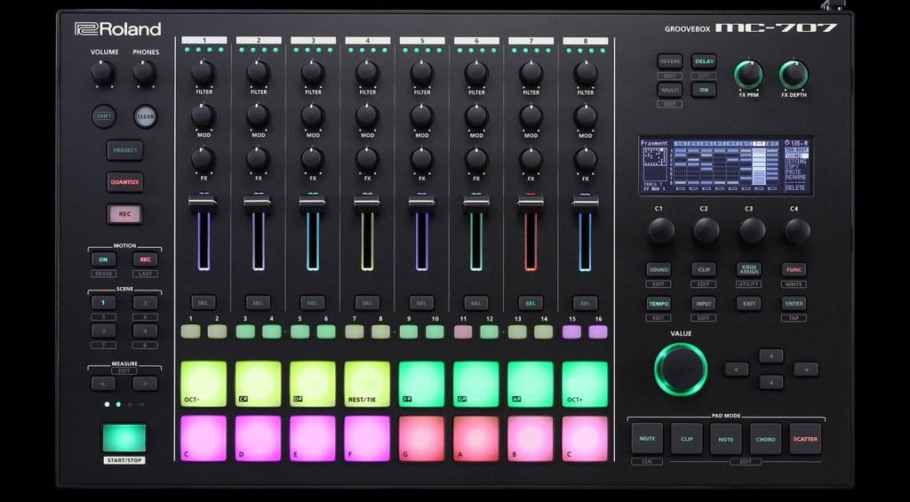Switch pad mode to CLIP
This screenshot has width=910, height=502.
[687, 439]
